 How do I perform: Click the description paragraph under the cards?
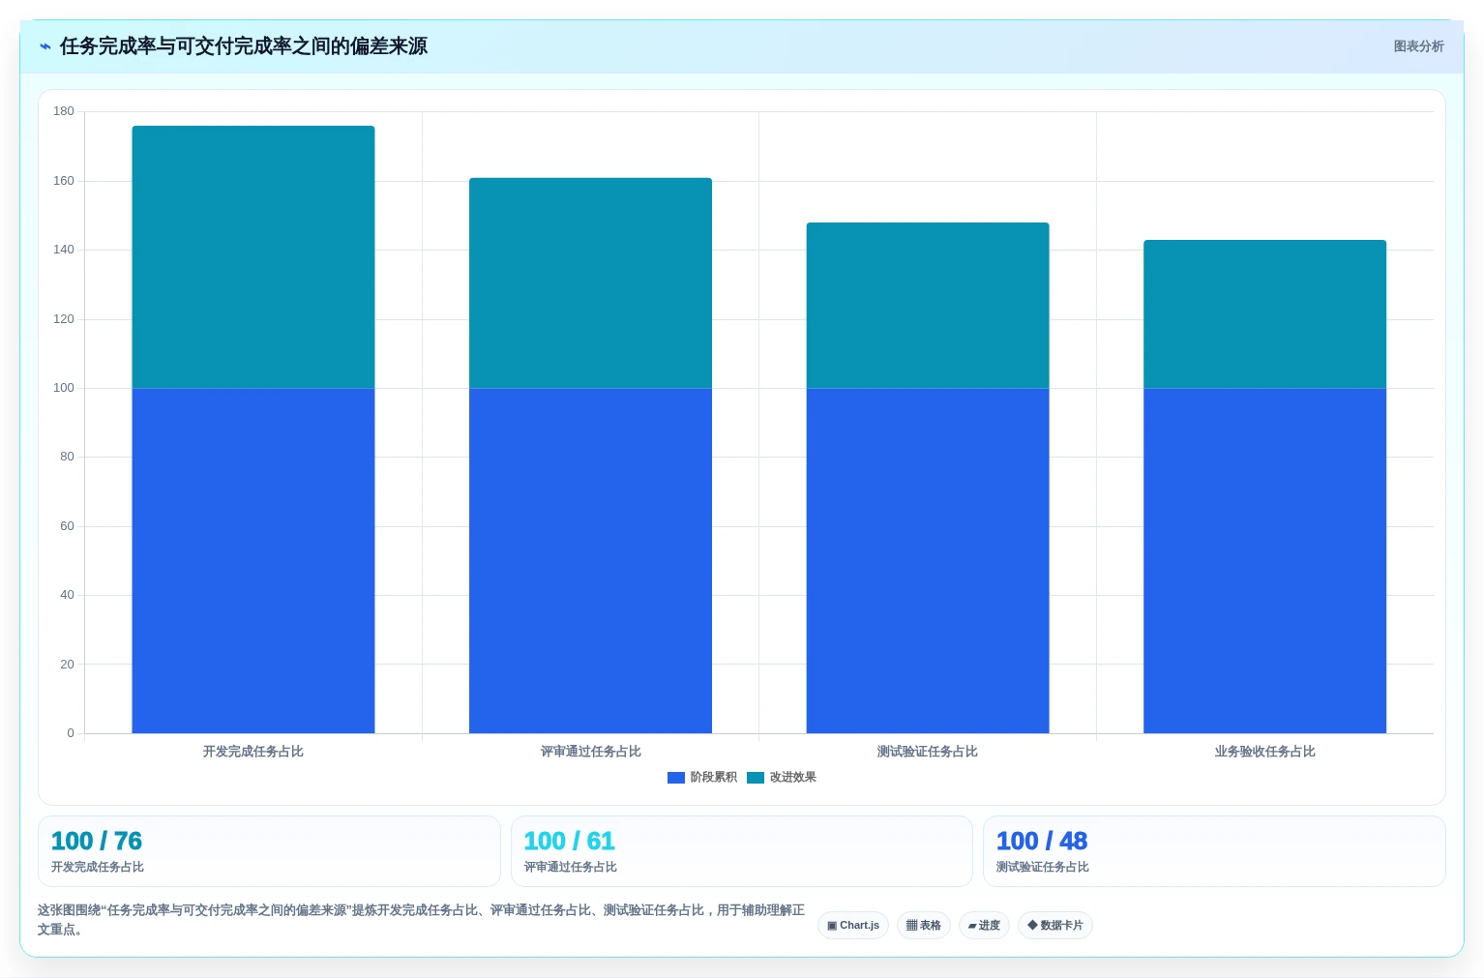(422, 920)
